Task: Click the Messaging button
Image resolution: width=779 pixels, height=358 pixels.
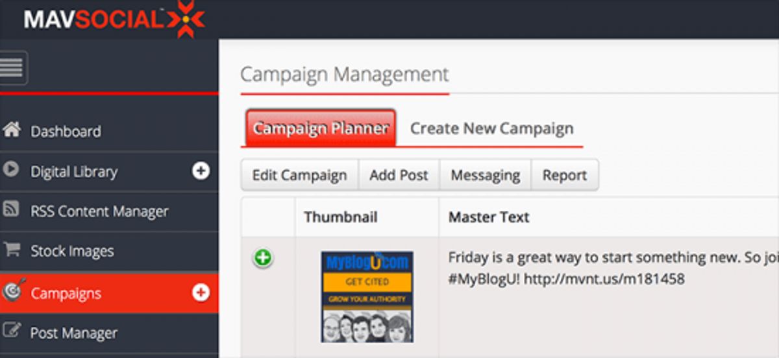Action: point(486,175)
